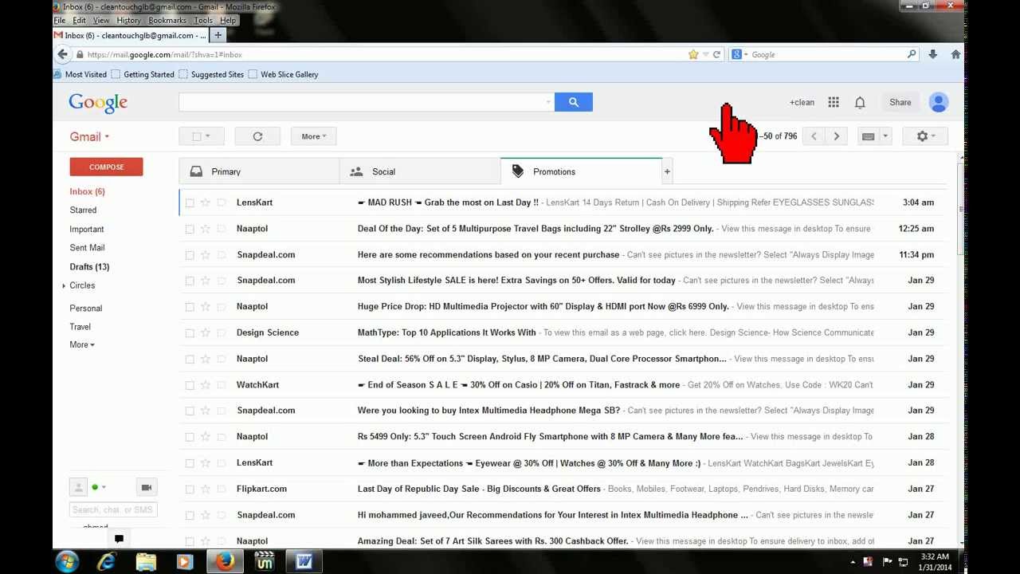Open Firefox Bookmarks menu
Image resolution: width=1020 pixels, height=574 pixels.
167,20
